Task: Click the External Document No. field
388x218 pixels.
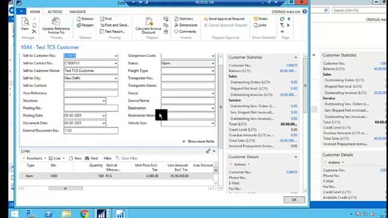Action: [x=91, y=131]
